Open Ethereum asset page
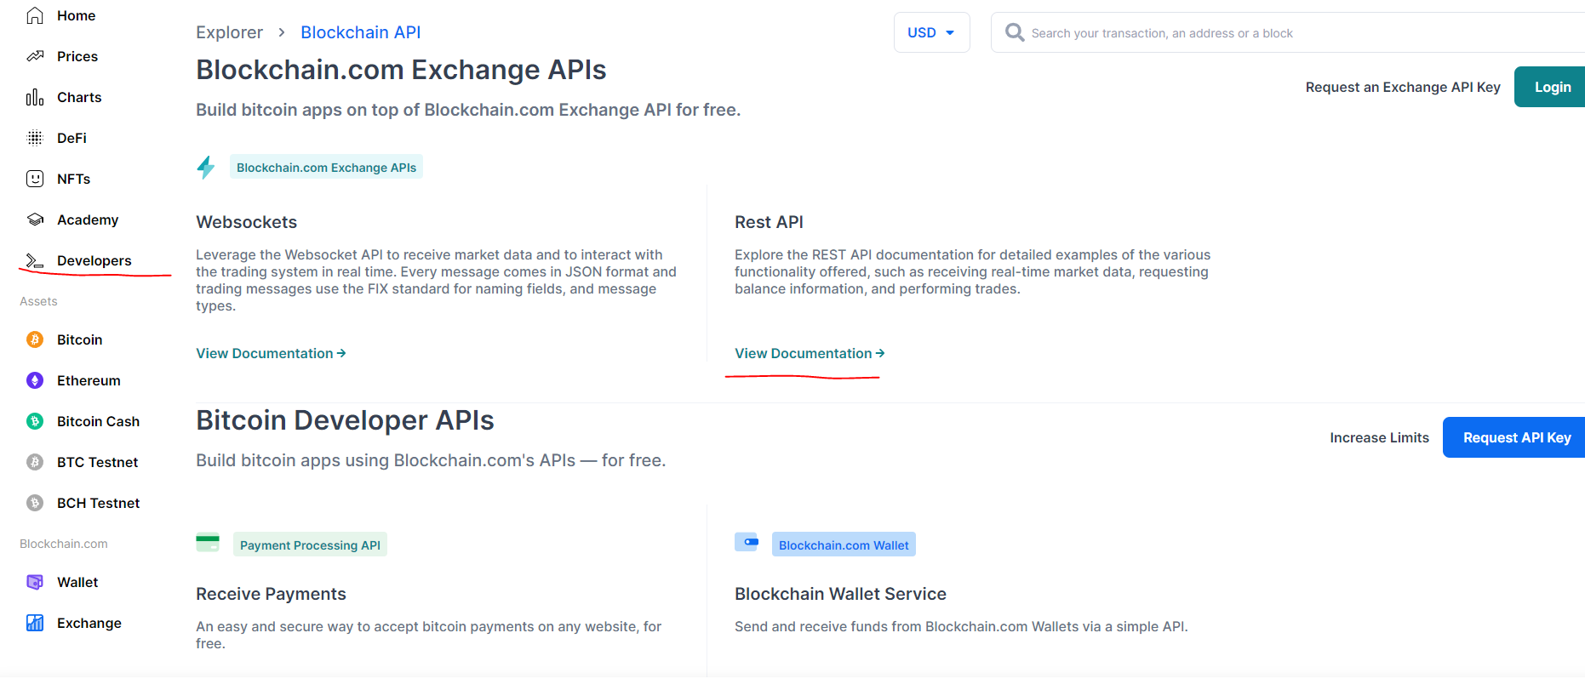The image size is (1585, 690). click(89, 380)
